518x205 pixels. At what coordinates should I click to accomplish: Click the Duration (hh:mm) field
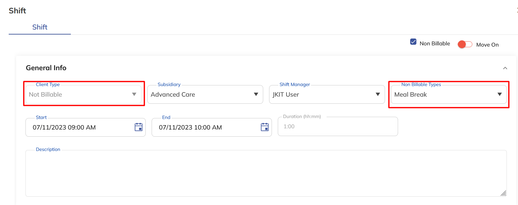pyautogui.click(x=337, y=126)
